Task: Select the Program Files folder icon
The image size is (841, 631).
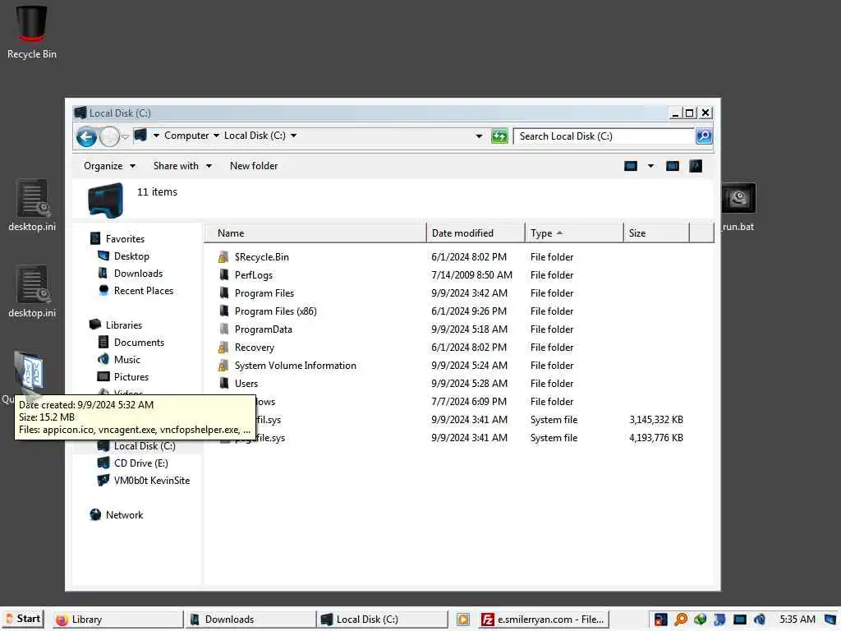Action: pyautogui.click(x=223, y=293)
